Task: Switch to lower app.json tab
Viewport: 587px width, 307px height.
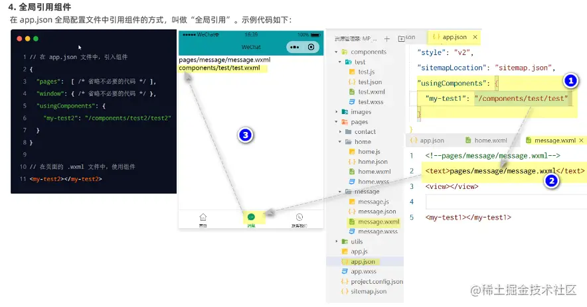Action: [x=427, y=140]
